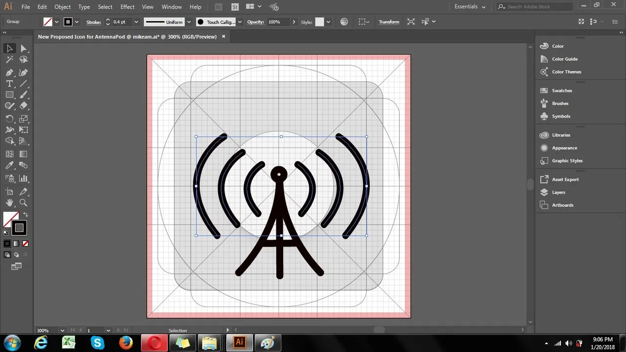Viewport: 626px width, 352px height.
Task: Reset to default fill and stroke
Action: [x=6, y=233]
